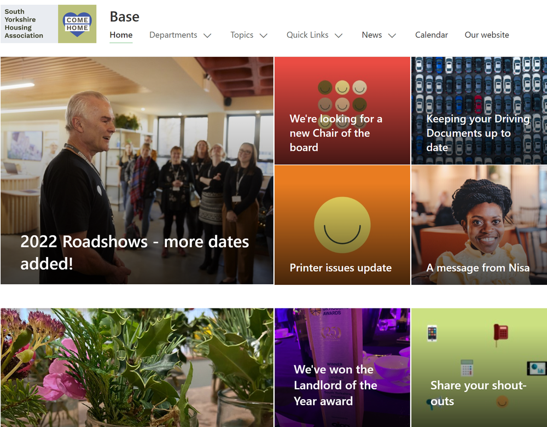Open the Quick Links dropdown arrow
This screenshot has height=427, width=547.
coord(339,35)
